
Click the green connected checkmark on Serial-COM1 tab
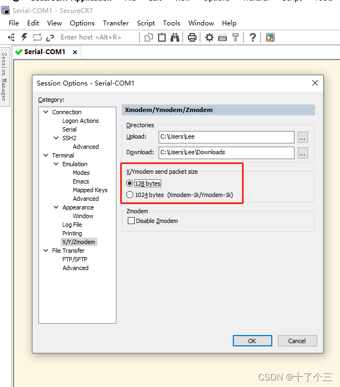(19, 52)
